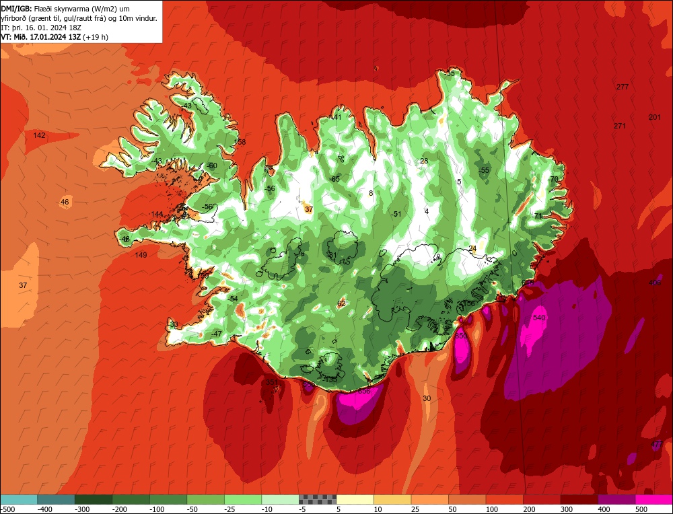Viewport: 673px width, 514px height.
Task: Click the value -71 on the east coast
Action: click(x=537, y=216)
